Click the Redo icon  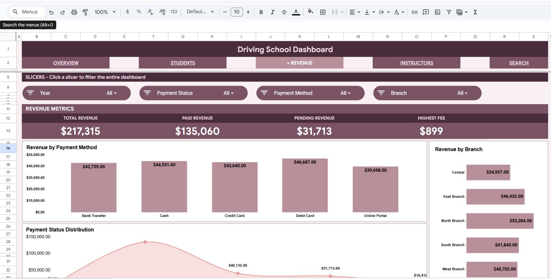63,12
